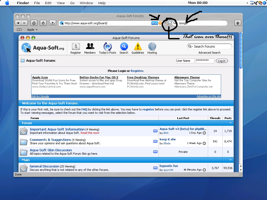Screen dimensions: 267x200
Task: Open the Apple bookmarks dropdown
Action: (x=32, y=30)
